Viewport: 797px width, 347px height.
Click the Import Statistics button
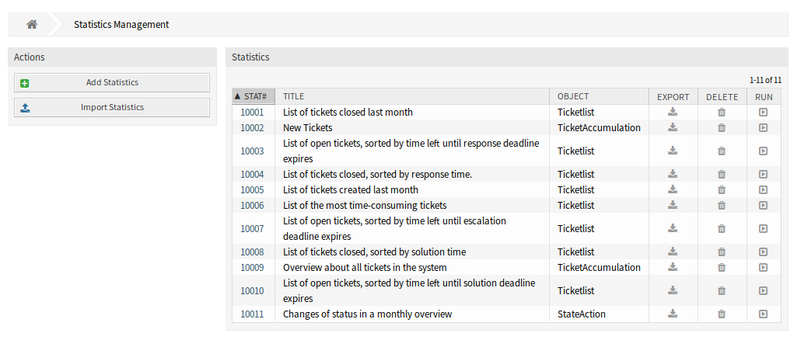point(112,108)
